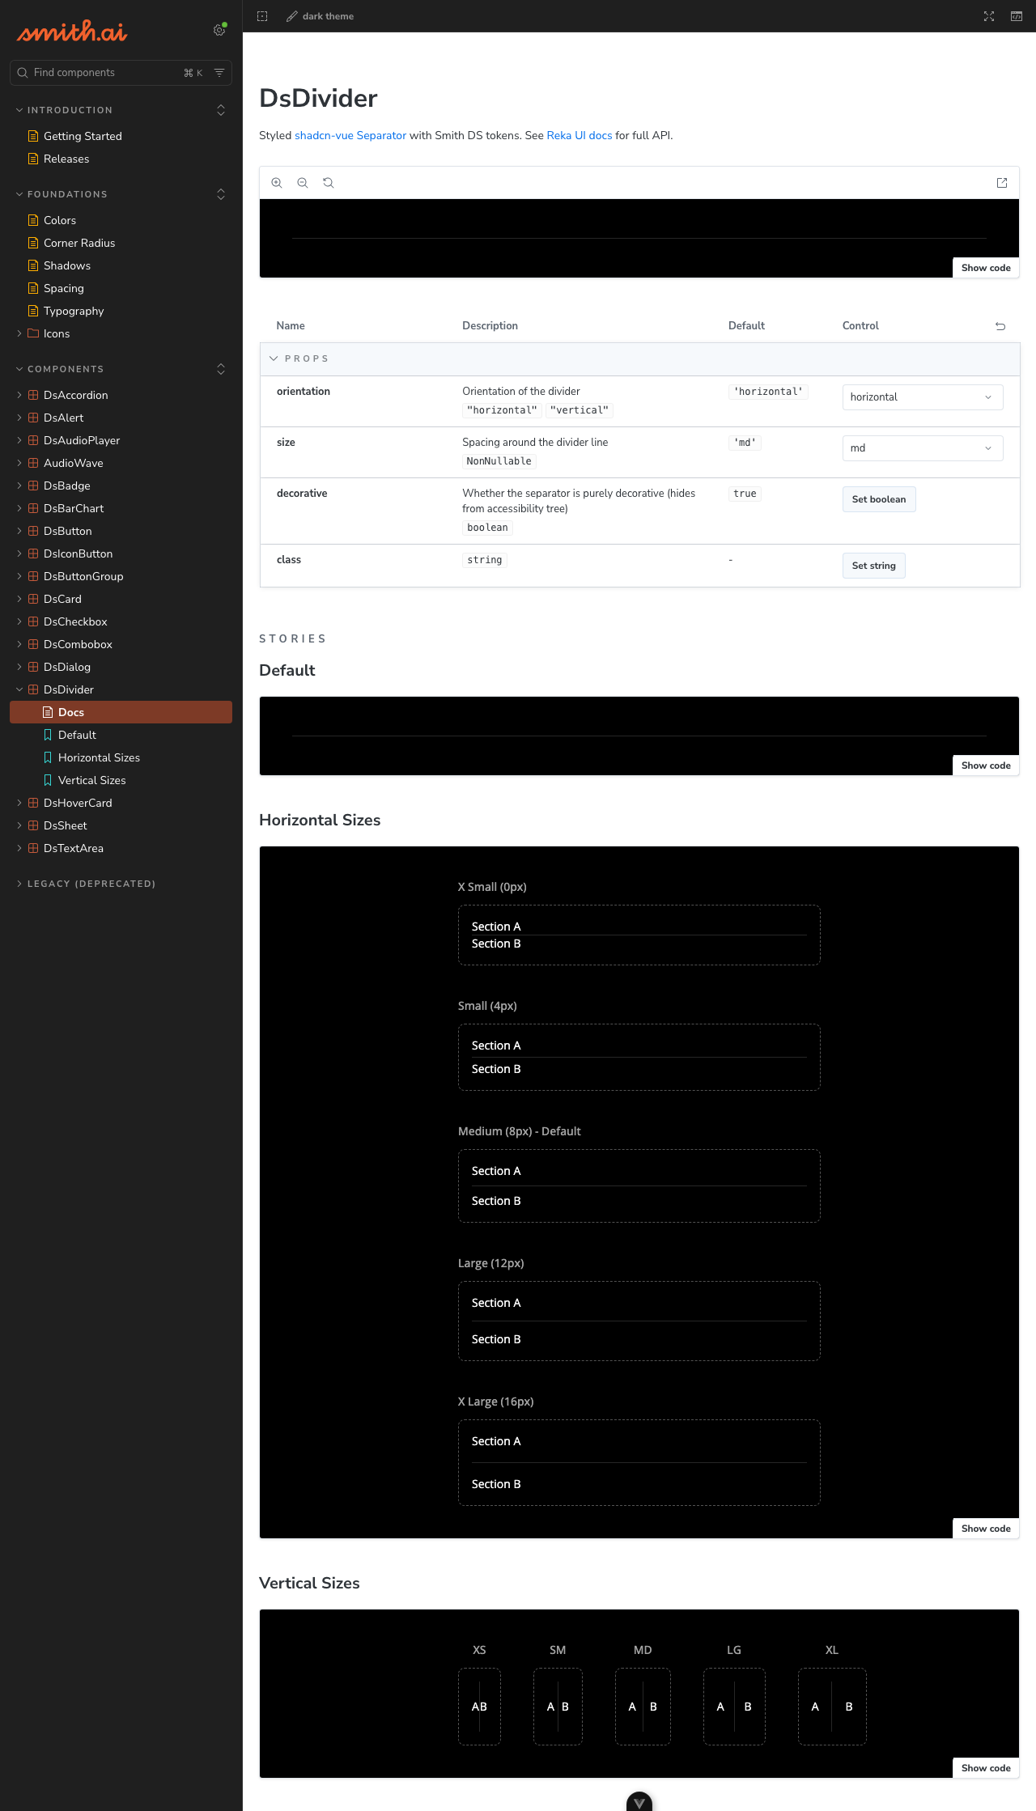Reset the preview zoom

(329, 183)
